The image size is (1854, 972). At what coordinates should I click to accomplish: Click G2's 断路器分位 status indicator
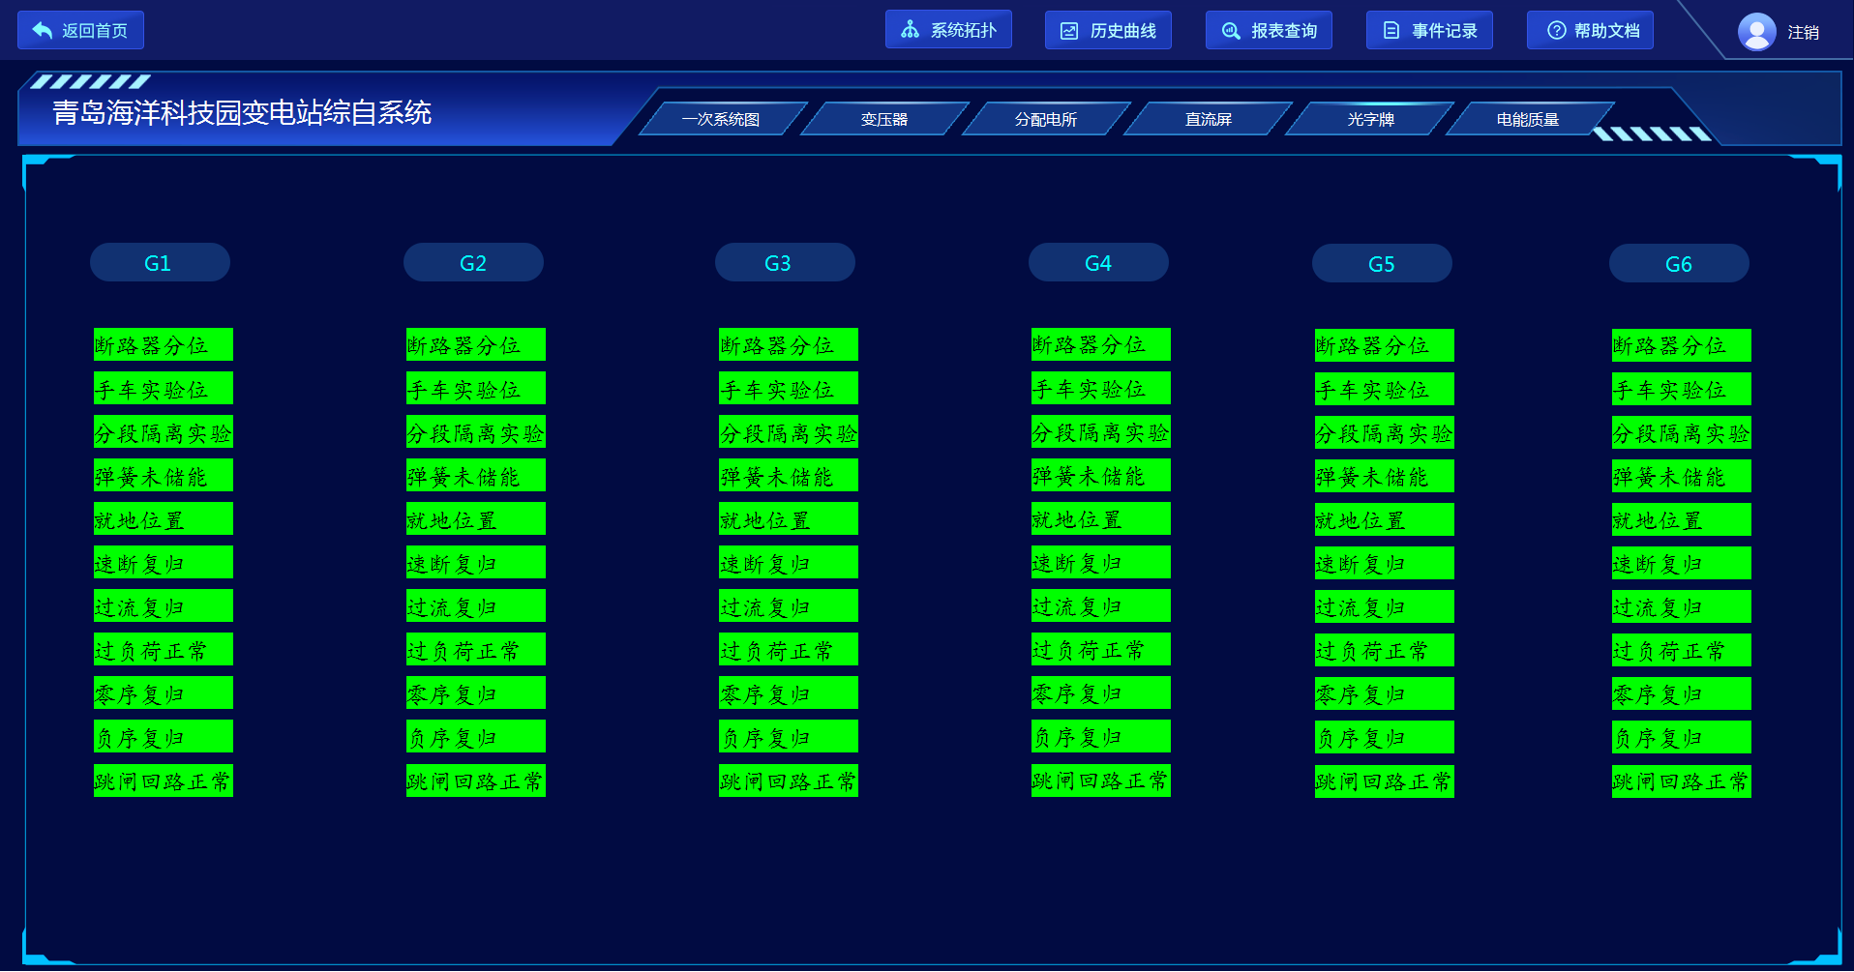coord(475,345)
